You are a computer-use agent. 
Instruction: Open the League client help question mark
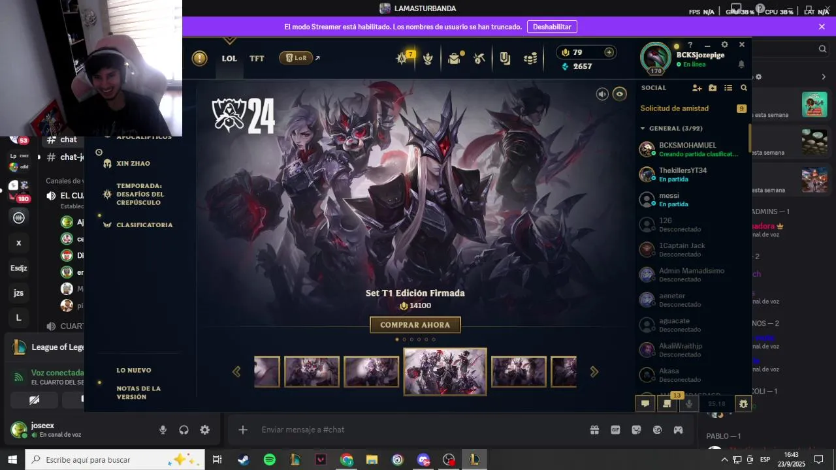point(690,44)
